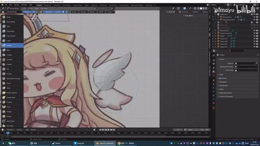The image size is (260, 146).
Task: Open the Render menu
Action: click(x=16, y=5)
